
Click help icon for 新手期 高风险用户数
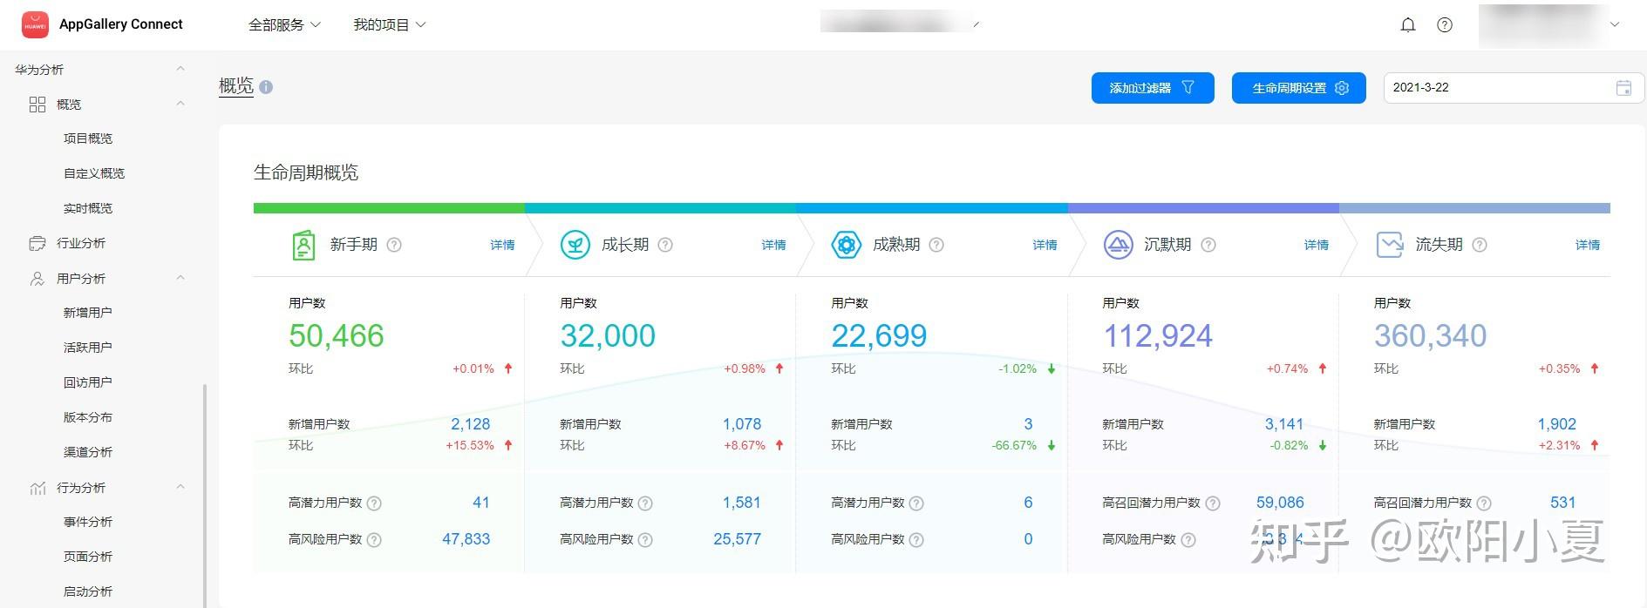(374, 540)
